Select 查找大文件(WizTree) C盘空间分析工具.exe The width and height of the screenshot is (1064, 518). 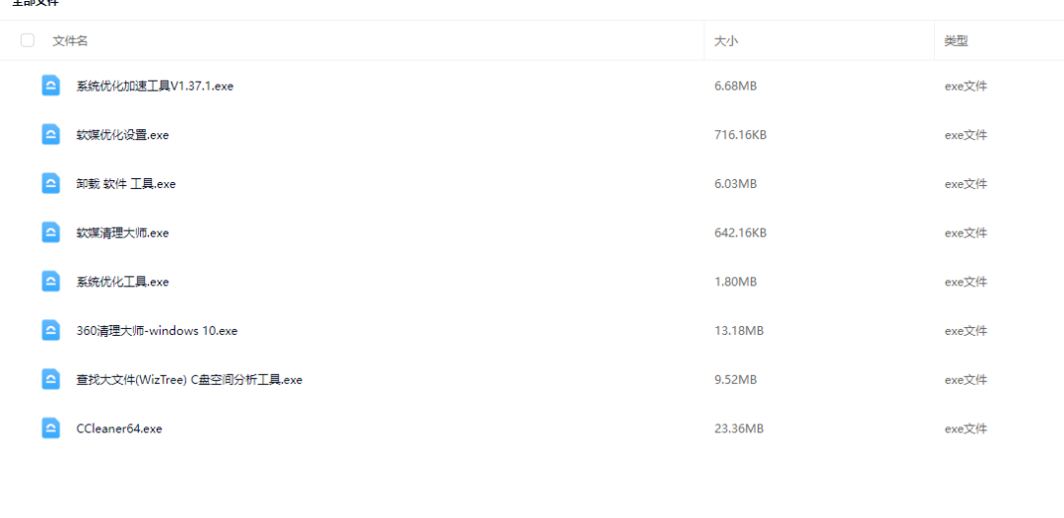(x=189, y=380)
